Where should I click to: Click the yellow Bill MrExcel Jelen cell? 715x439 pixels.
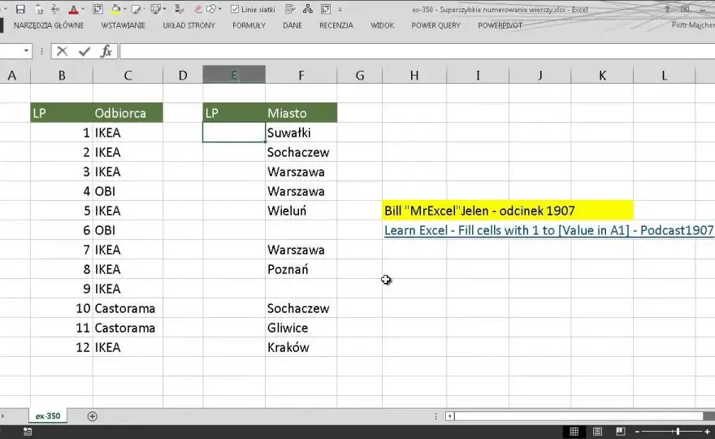tap(508, 211)
